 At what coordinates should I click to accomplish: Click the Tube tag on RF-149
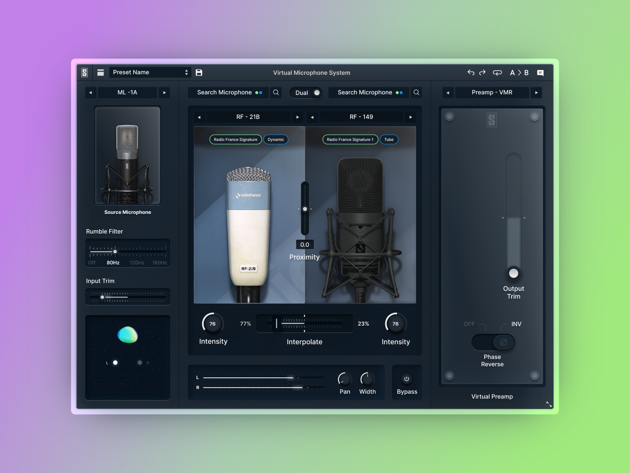(389, 140)
